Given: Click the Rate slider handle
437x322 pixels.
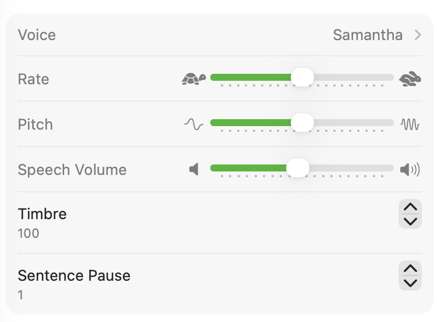Looking at the screenshot, I should pyautogui.click(x=302, y=77).
